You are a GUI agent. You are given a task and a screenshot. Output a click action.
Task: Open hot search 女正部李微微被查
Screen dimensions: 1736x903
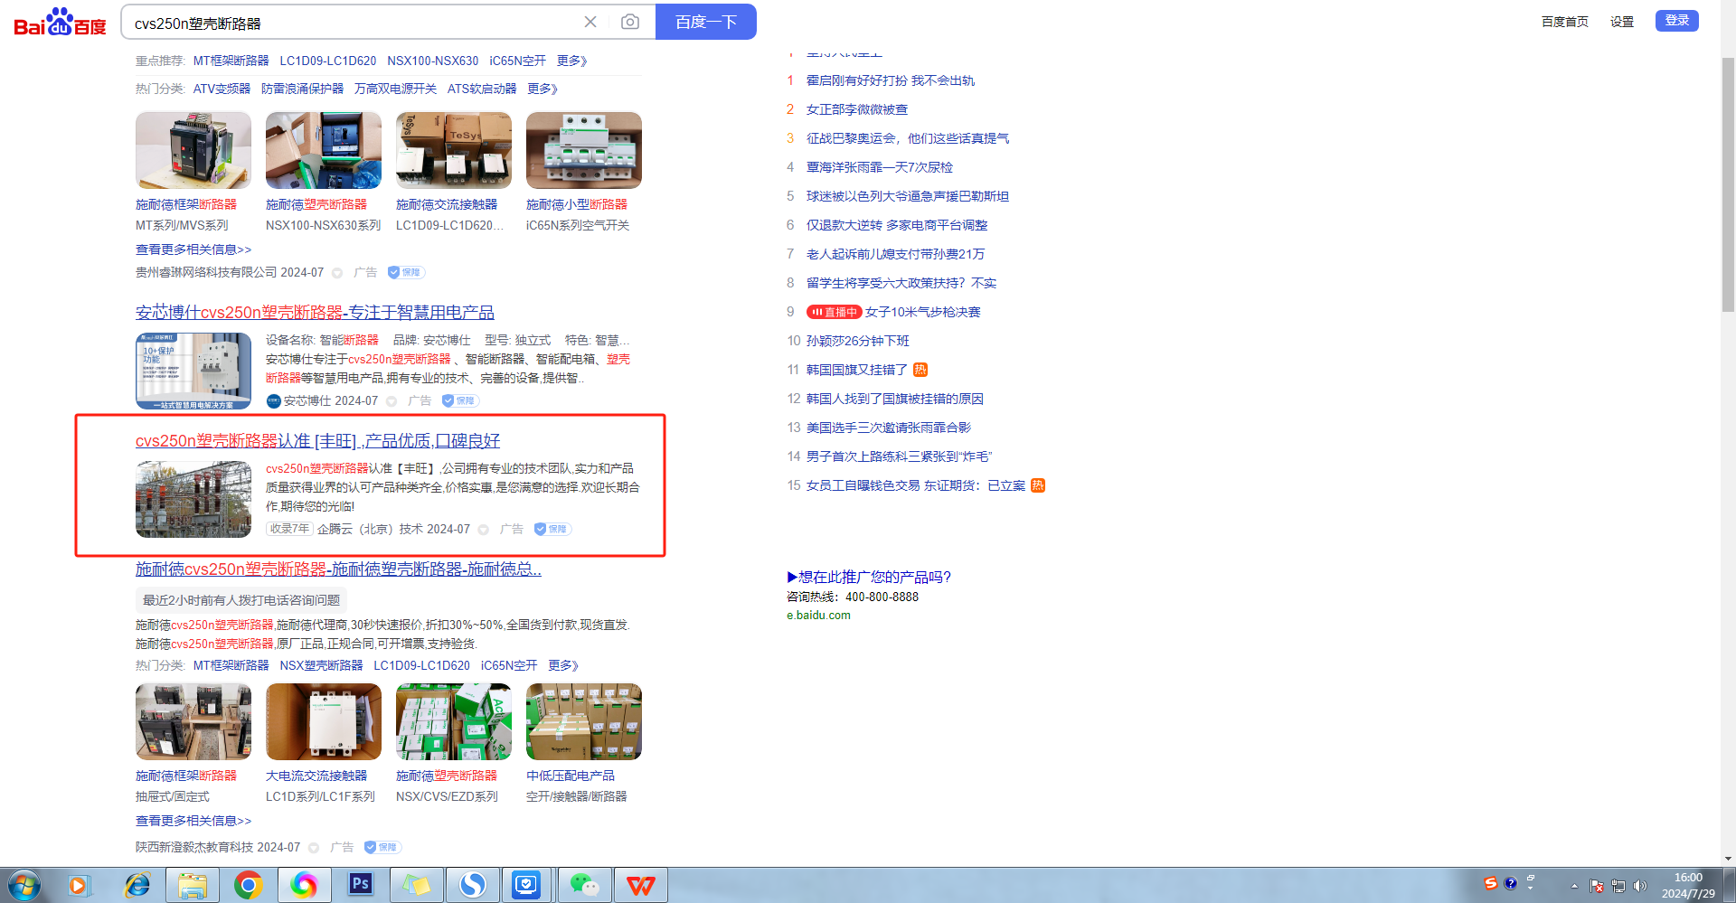[857, 109]
